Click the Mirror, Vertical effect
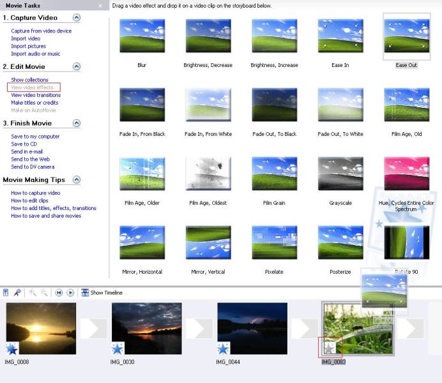 208,243
